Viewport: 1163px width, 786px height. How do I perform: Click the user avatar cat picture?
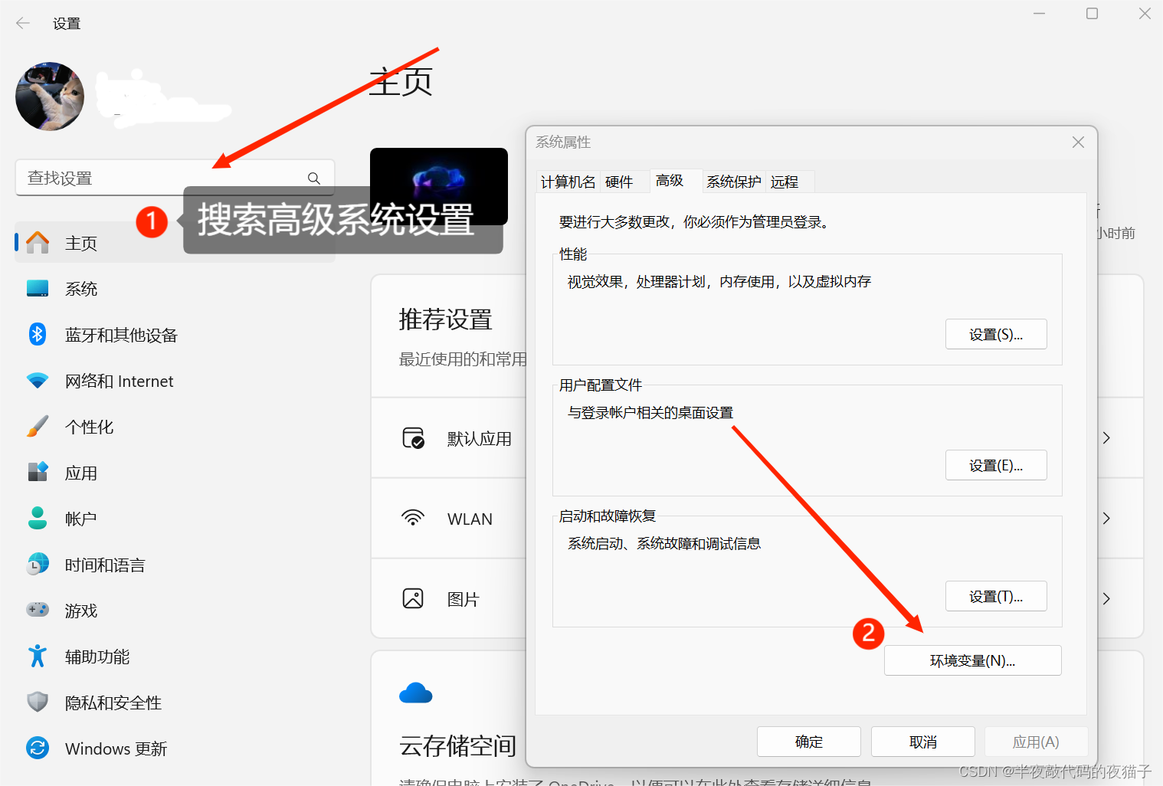pos(50,97)
